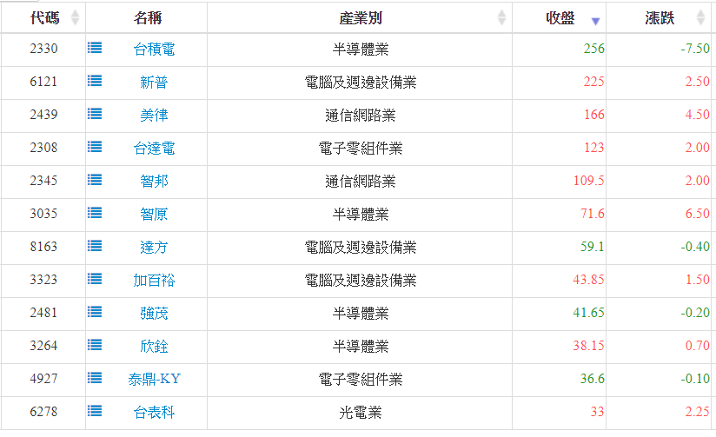Click the list icon next to 新普
Image resolution: width=716 pixels, height=437 pixels.
(95, 82)
